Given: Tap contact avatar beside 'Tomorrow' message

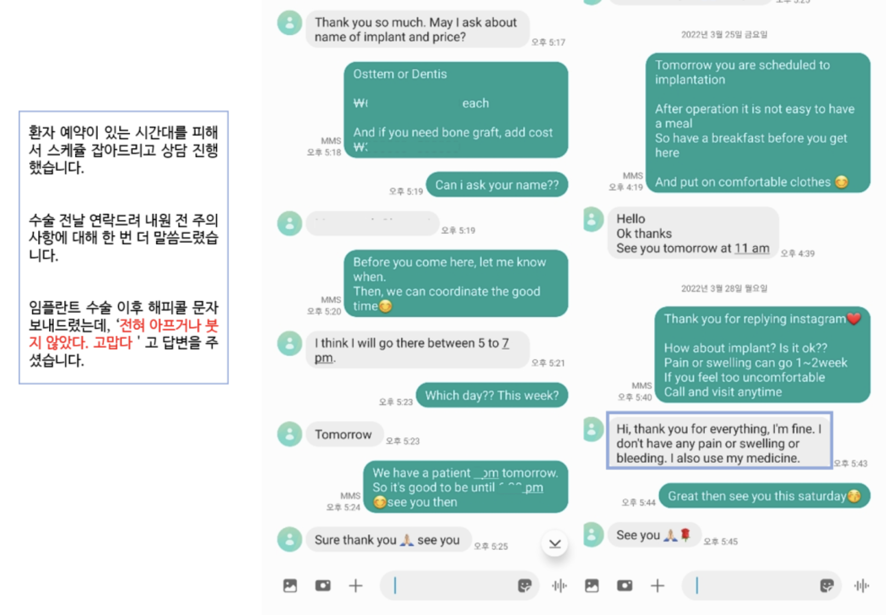Looking at the screenshot, I should 290,434.
